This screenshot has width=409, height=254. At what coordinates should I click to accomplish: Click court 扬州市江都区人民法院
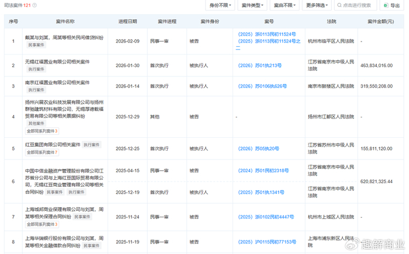point(331,117)
